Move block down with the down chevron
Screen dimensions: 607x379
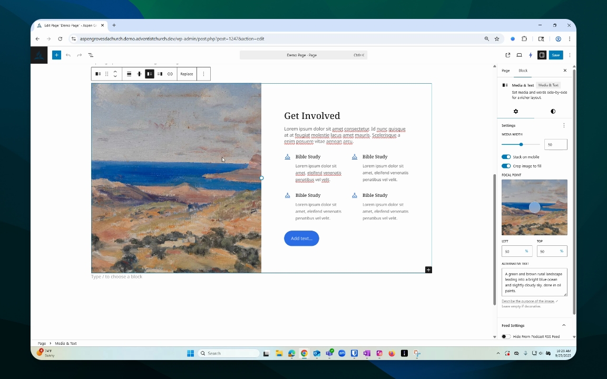point(115,76)
